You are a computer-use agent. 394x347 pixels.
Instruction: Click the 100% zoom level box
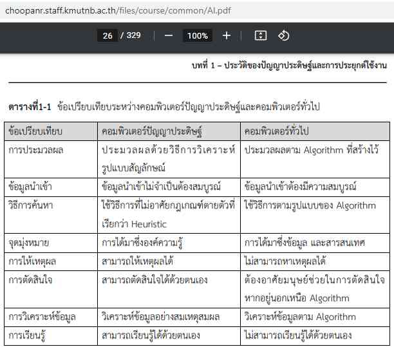(197, 35)
